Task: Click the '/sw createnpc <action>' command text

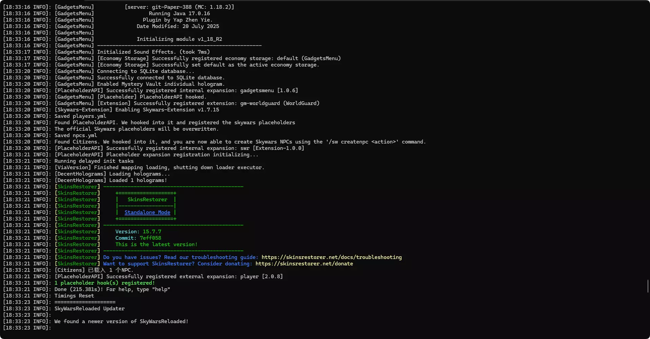Action: point(362,142)
